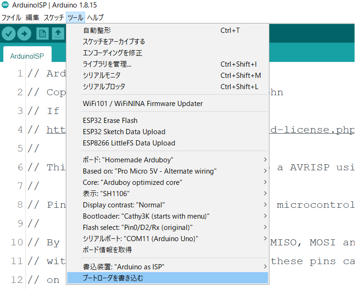Select ブートローダを書き込む menu entry

167,278
